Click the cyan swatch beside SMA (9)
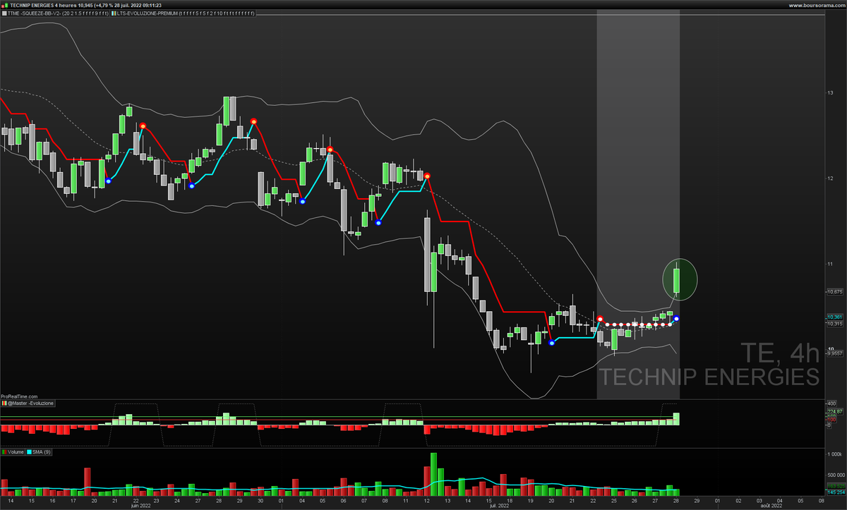The width and height of the screenshot is (847, 510). (30, 451)
